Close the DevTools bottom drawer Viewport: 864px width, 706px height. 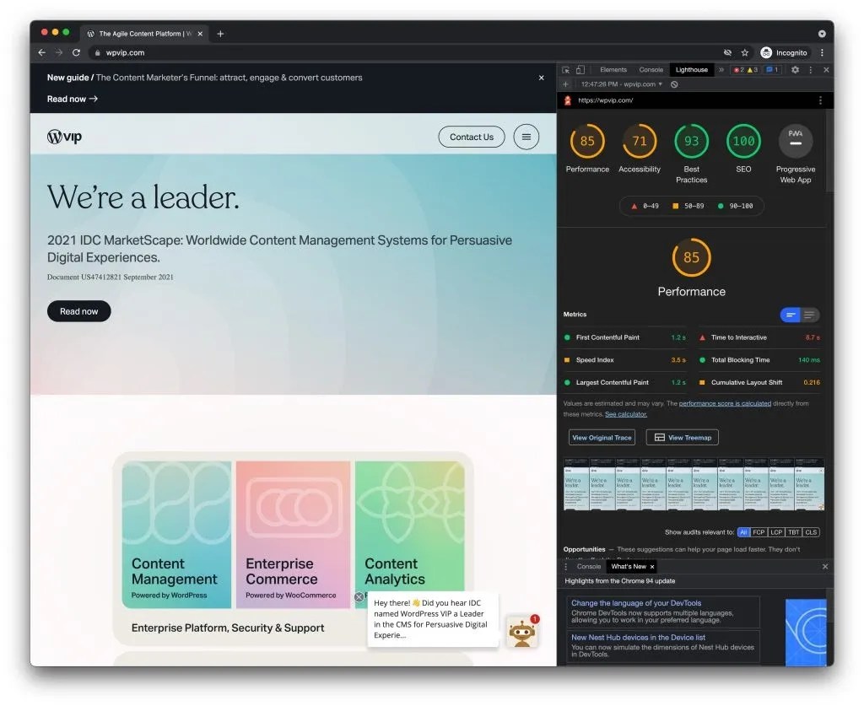[x=825, y=567]
